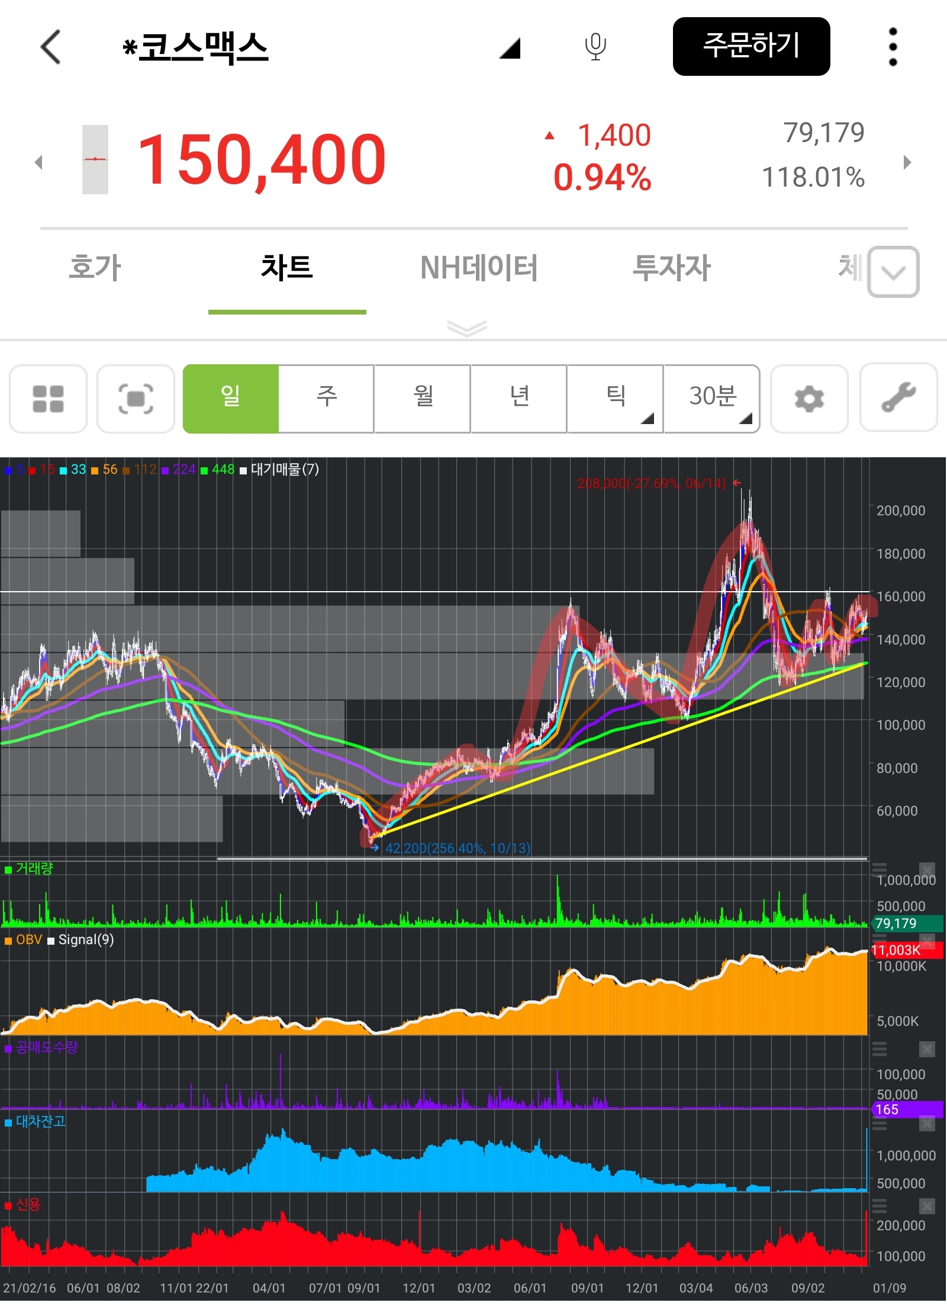Tap the 42,200 low price annotation
The image size is (947, 1309).
458,848
